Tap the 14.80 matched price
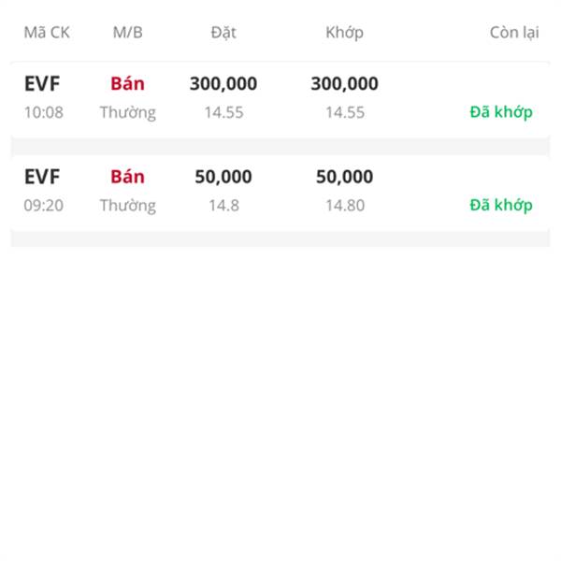 (345, 206)
